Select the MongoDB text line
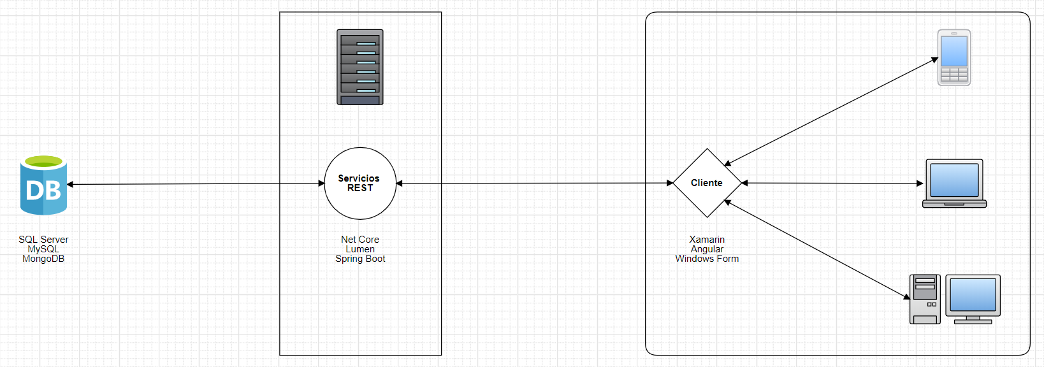Screen dimensions: 1044x367 coord(43,259)
